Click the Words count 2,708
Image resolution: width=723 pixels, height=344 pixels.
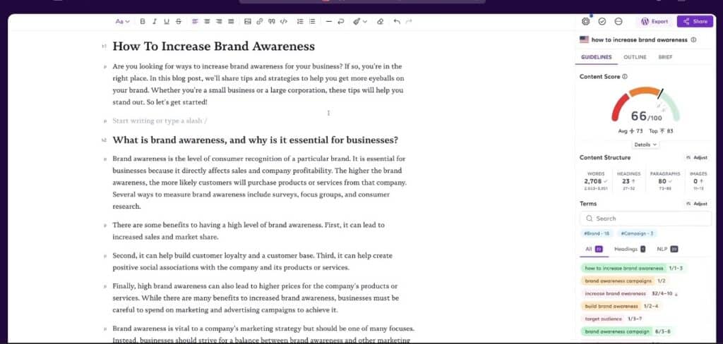pos(595,181)
